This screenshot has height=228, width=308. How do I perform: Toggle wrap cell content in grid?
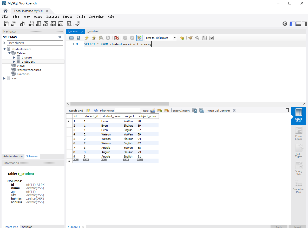coord(234,111)
